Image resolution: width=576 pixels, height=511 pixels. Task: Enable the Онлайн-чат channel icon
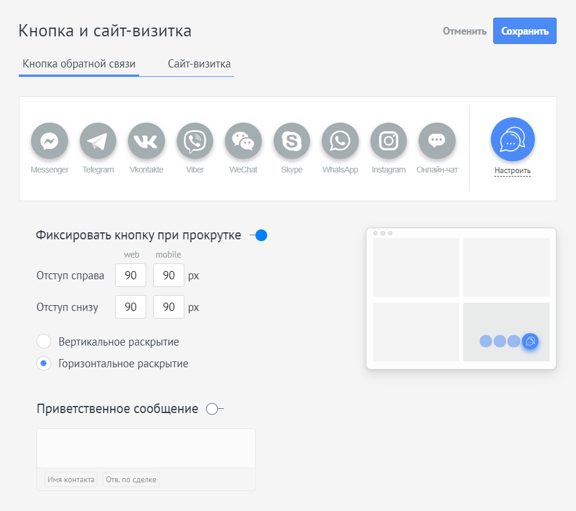pos(437,141)
